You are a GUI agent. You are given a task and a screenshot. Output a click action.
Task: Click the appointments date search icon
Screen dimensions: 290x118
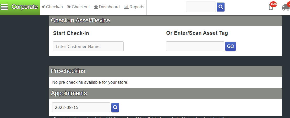point(115,107)
